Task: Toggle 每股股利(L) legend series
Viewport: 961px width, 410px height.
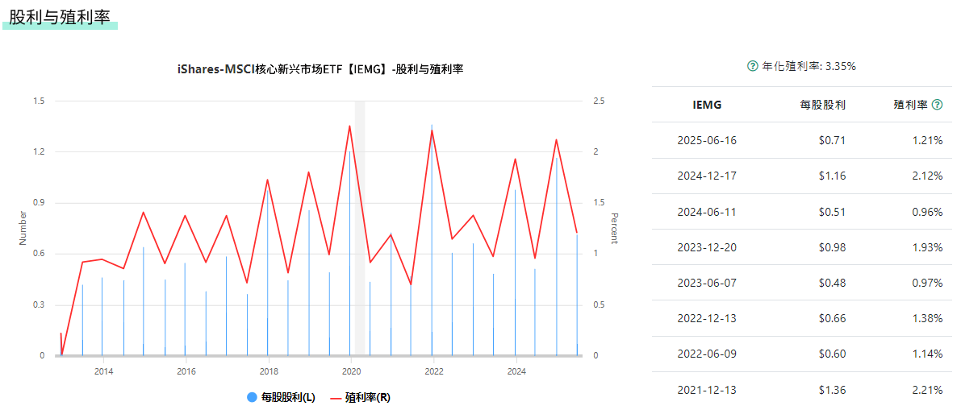Action: point(280,397)
